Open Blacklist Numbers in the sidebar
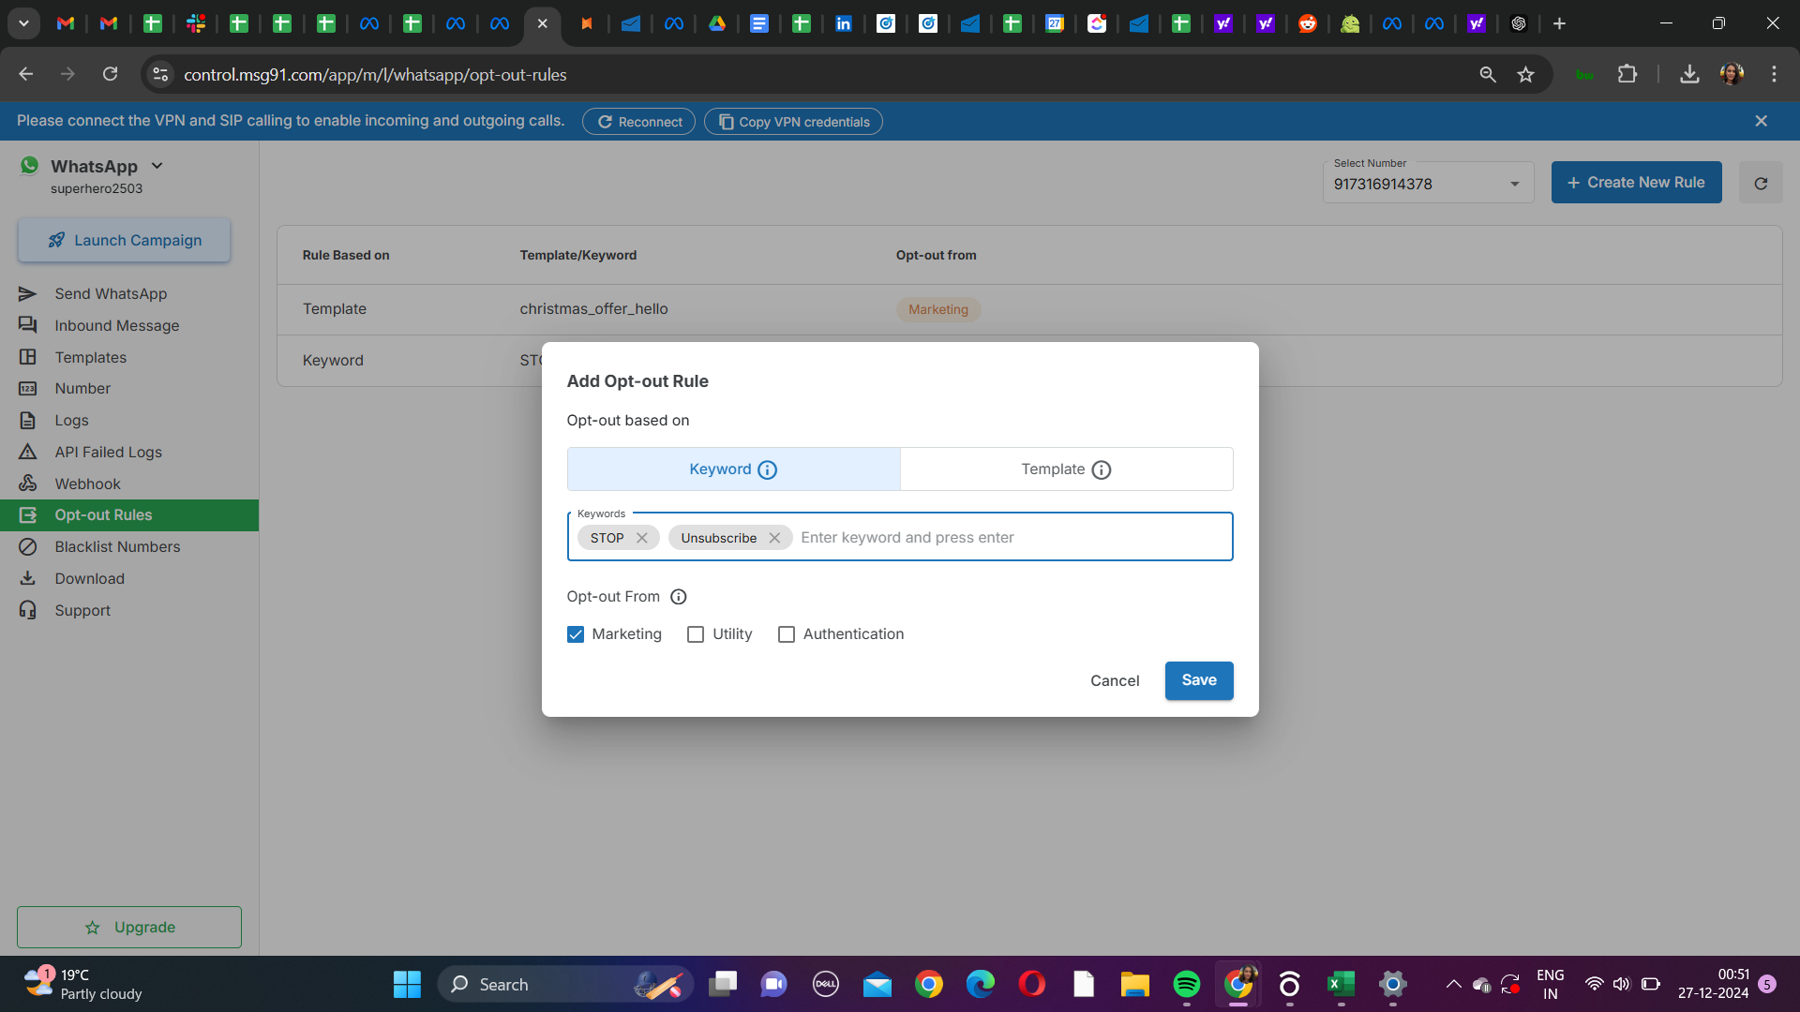 [x=117, y=547]
